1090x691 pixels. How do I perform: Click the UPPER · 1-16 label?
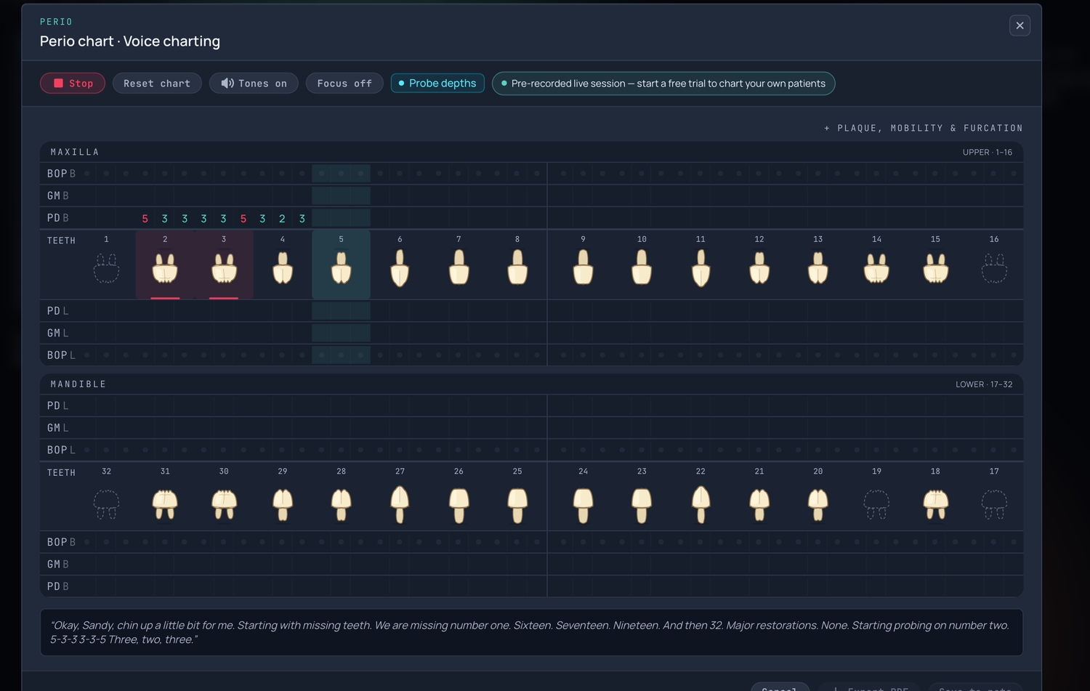coord(987,152)
